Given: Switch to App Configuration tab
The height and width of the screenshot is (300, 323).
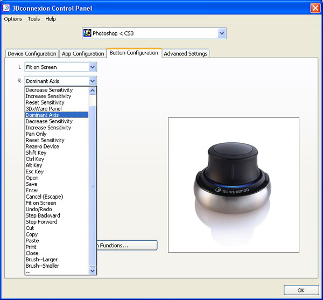Looking at the screenshot, I should coord(83,53).
